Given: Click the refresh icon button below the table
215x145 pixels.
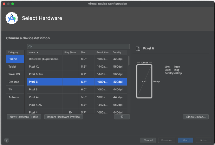Looking at the screenshot, I should (x=122, y=117).
